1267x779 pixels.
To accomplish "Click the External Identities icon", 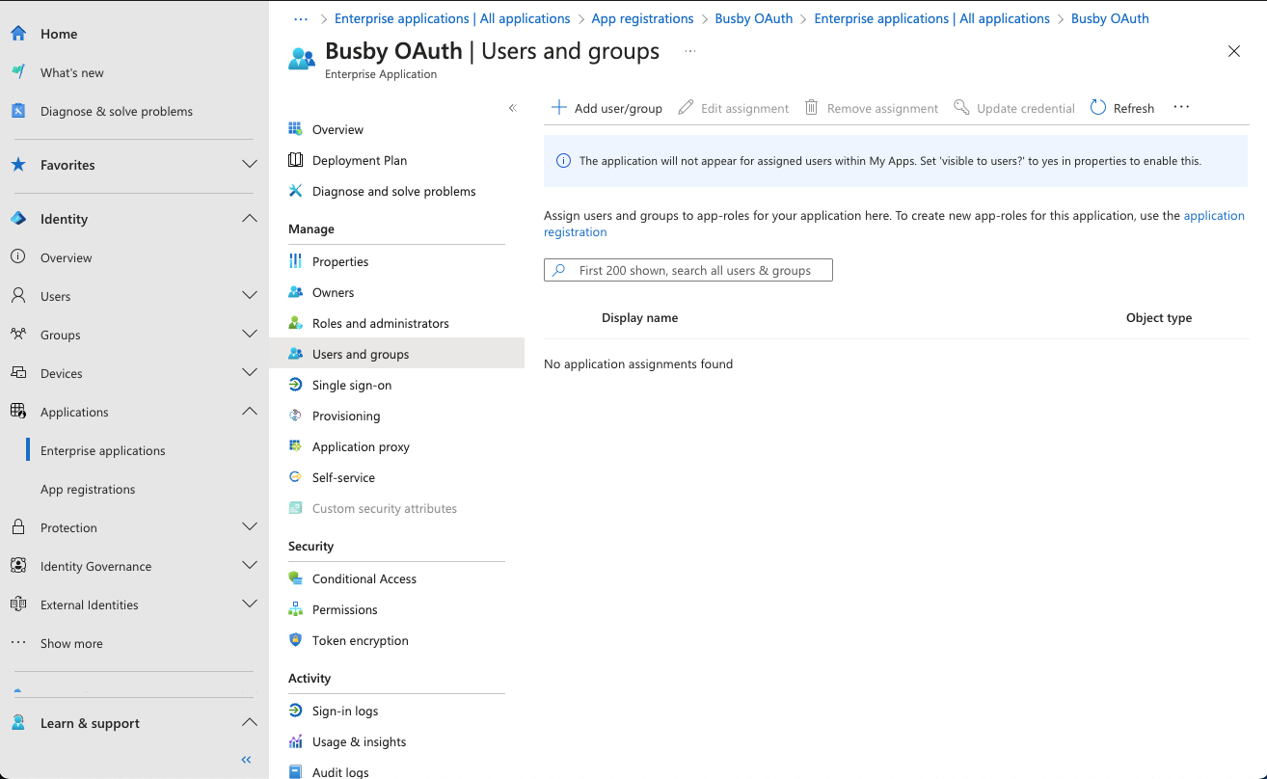I will 18,604.
